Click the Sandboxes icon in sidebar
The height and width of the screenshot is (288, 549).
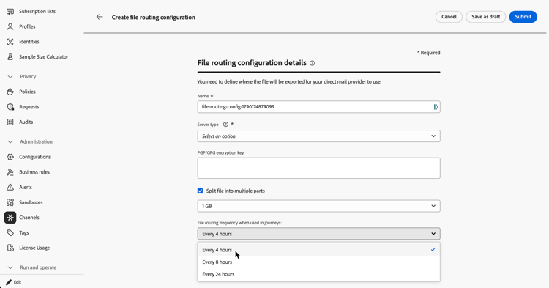coord(10,202)
